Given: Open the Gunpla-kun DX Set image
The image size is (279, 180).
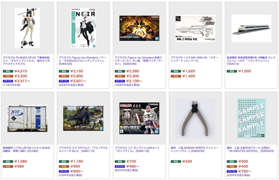Looking at the screenshot, I should point(139,118).
